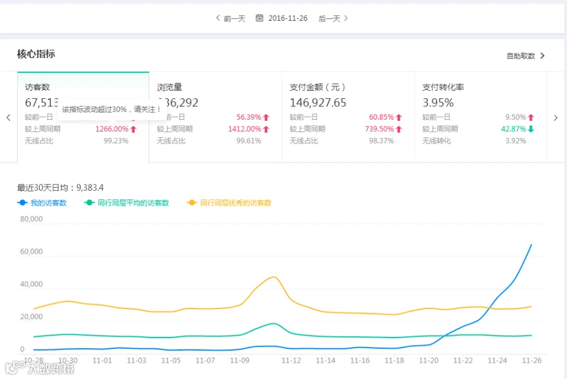Click the 11-26 peak on blue line
Viewport: 567px width, 379px height.
tap(531, 245)
